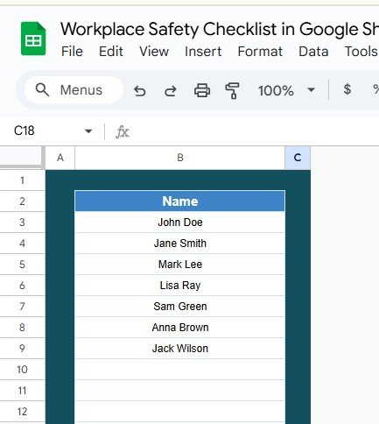Click the Redo arrow icon
379x424 pixels.
coord(171,90)
